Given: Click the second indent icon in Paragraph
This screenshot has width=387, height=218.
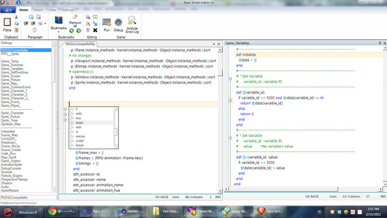Looking at the screenshot, I should [33, 24].
